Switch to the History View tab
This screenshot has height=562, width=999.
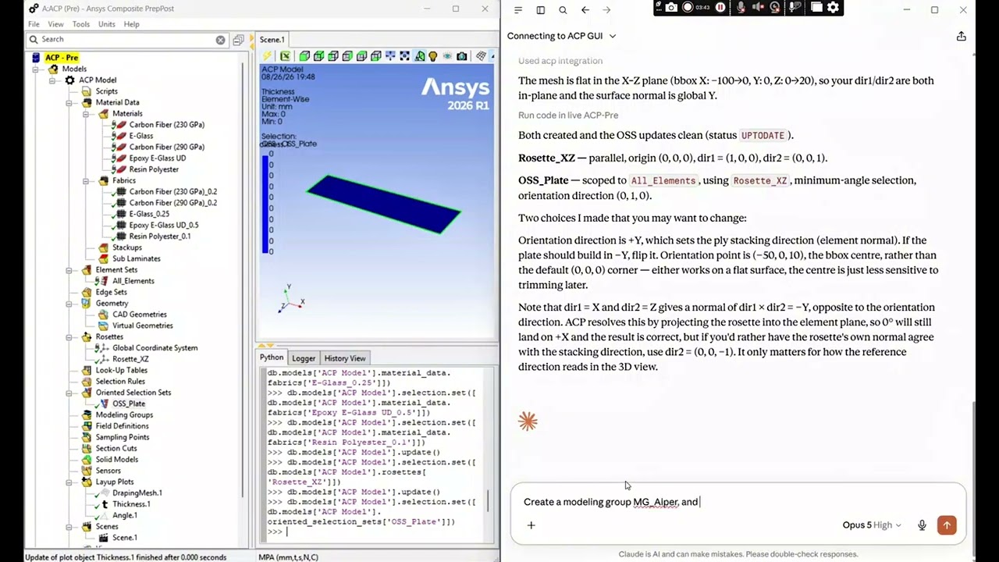coord(345,358)
